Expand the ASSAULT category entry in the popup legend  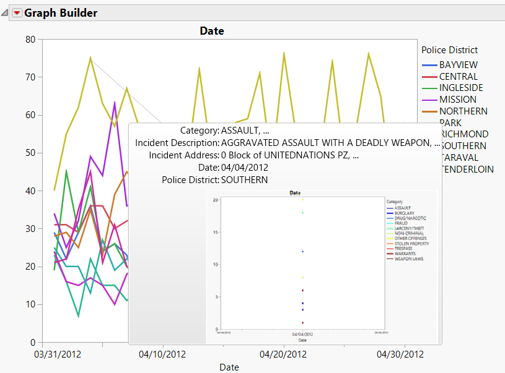[x=402, y=207]
